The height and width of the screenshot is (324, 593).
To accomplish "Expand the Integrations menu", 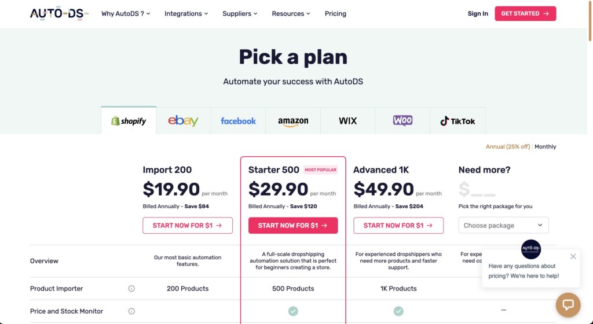I will coord(186,14).
